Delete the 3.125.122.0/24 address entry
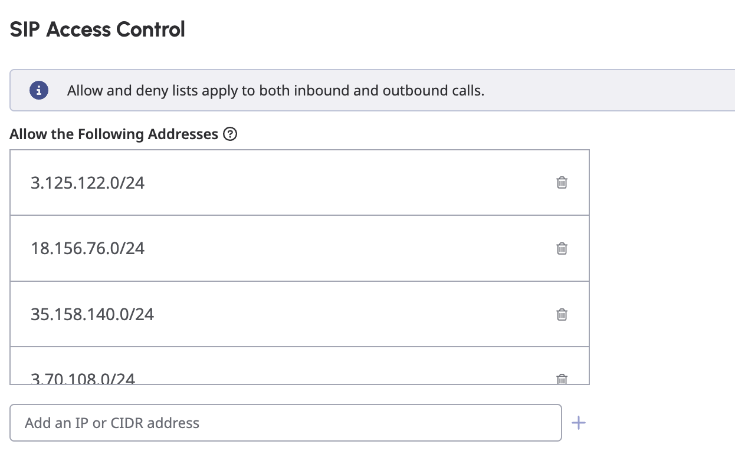This screenshot has height=474, width=735. pos(562,183)
